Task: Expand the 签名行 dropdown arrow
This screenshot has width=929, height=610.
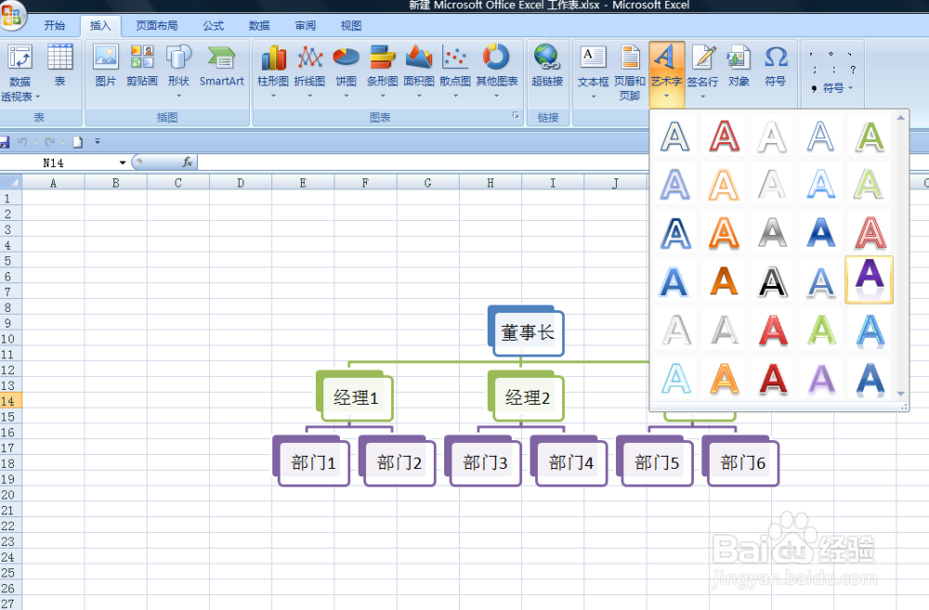Action: [x=702, y=96]
